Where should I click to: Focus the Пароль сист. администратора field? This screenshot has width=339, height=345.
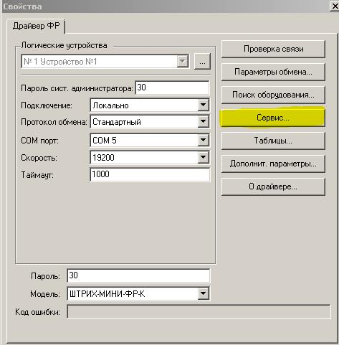tap(172, 88)
